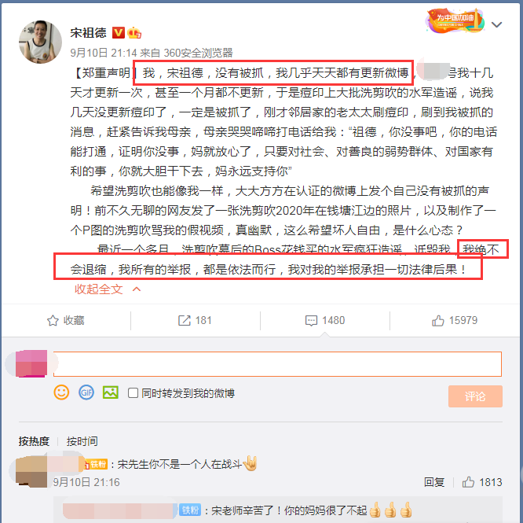Viewport: 523px width, 523px height.
Task: Open 宋祖德's avatar photo
Action: [40, 42]
